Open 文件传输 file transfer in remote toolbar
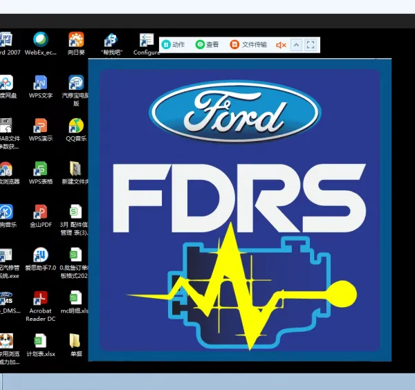The image size is (415, 390). (x=248, y=44)
